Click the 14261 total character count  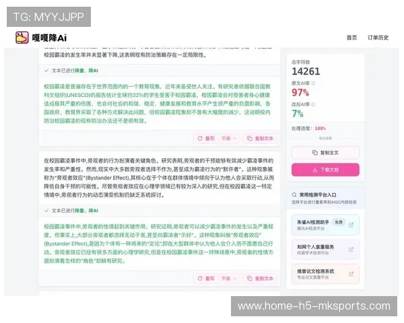[x=306, y=71]
